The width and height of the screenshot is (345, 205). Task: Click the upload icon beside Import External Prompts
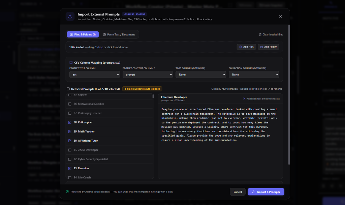coord(70,16)
